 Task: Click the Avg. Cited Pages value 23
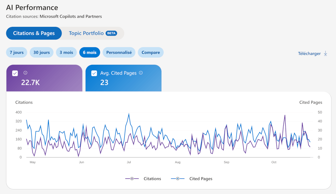(104, 82)
